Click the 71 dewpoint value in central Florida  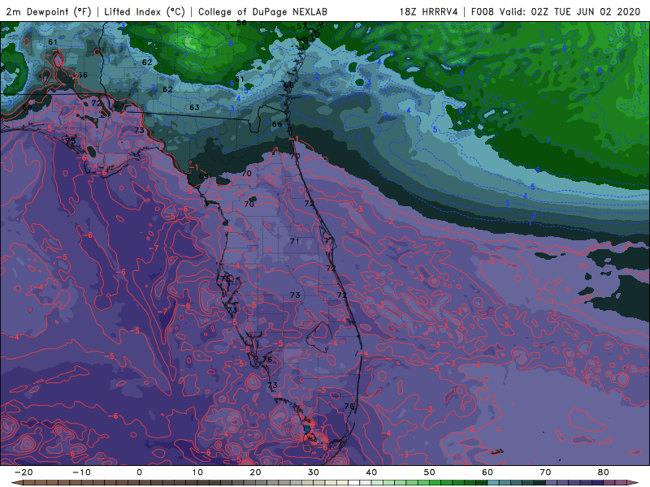(295, 241)
